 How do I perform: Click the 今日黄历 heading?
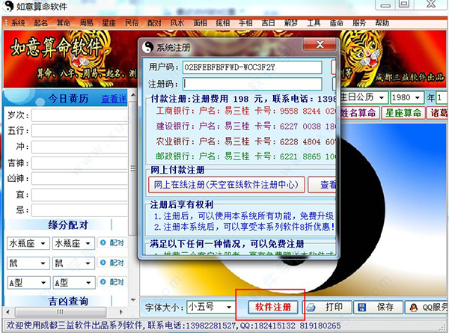click(x=68, y=99)
